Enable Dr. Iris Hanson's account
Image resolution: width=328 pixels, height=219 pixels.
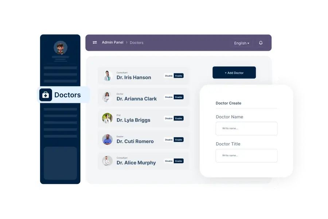(x=179, y=76)
